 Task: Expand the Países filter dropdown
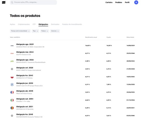click(x=45, y=31)
